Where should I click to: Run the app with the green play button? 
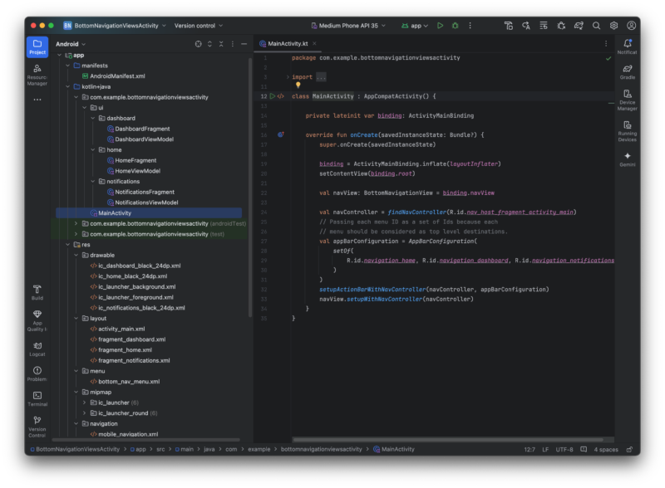pos(440,26)
